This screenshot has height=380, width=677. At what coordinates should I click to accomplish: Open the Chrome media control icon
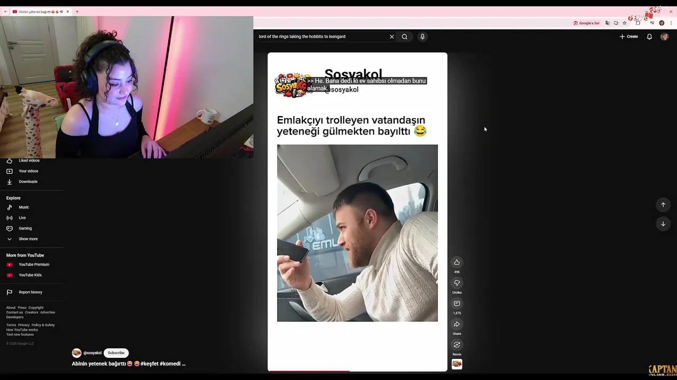[652, 23]
